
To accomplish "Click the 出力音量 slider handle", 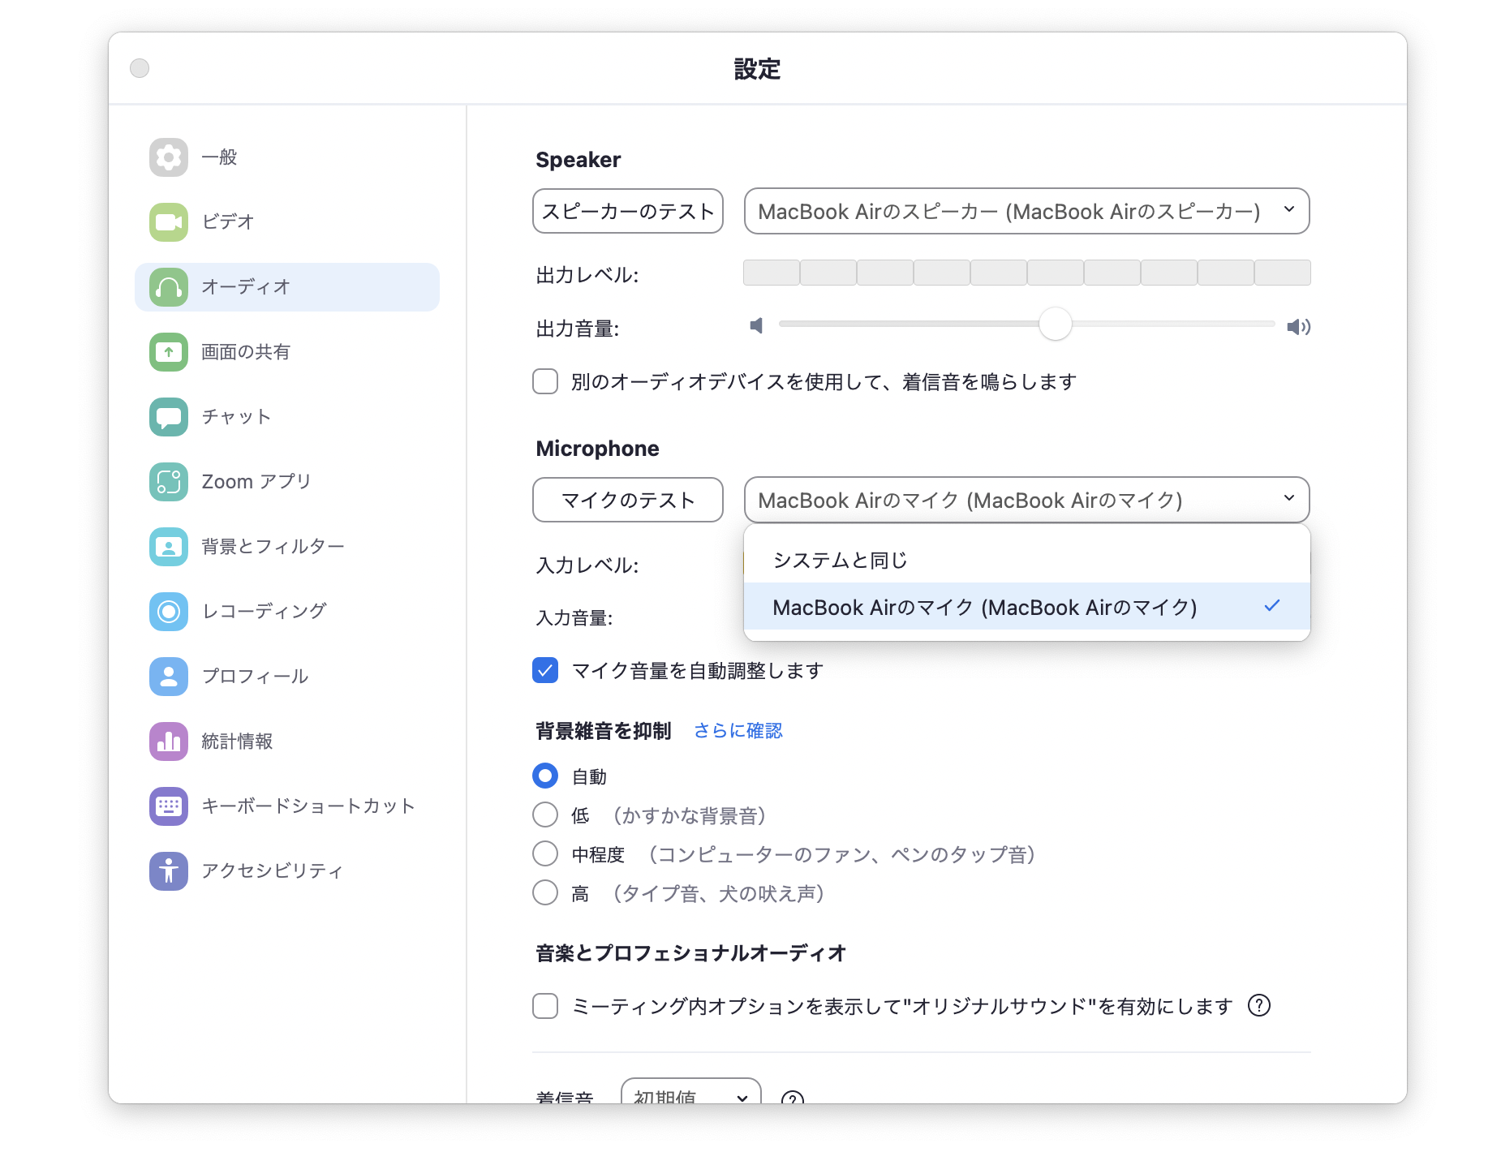I will 1056,324.
